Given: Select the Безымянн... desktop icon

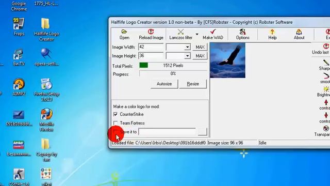Looking at the screenshot, I should [19, 148].
